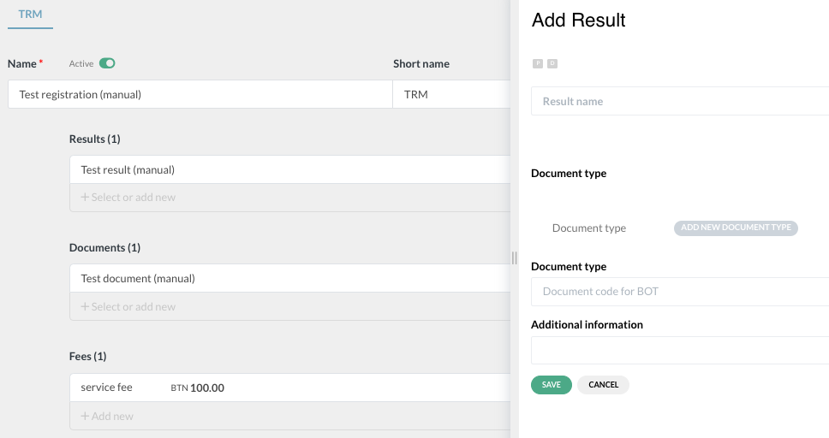Edit the Test registration (manual) name field
The width and height of the screenshot is (829, 438).
(x=200, y=94)
